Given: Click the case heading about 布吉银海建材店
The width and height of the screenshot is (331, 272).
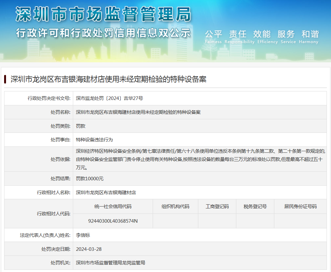Looking at the screenshot, I should [108, 79].
